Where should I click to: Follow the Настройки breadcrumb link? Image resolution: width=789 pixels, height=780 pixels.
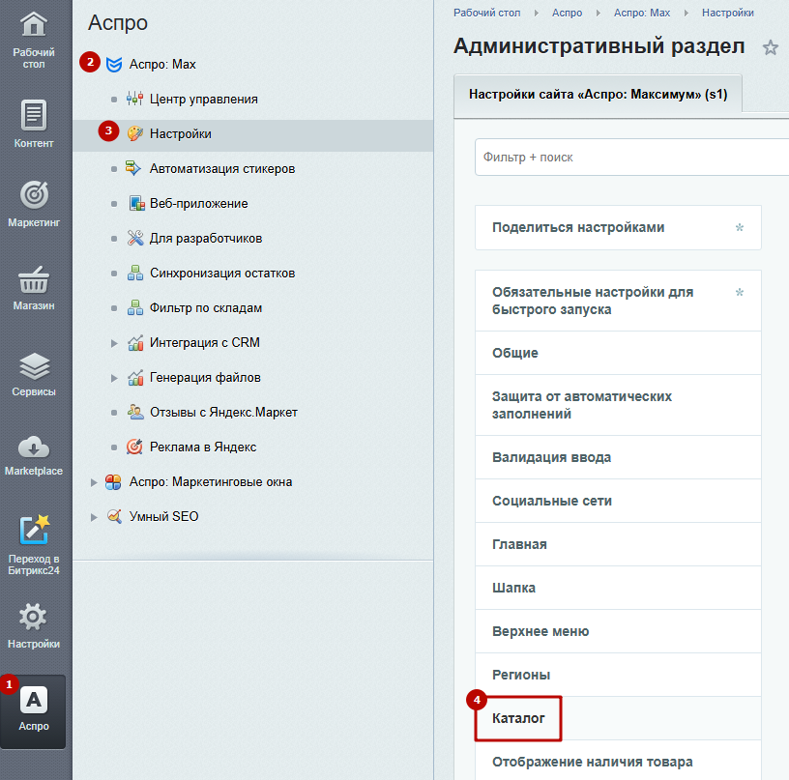728,13
